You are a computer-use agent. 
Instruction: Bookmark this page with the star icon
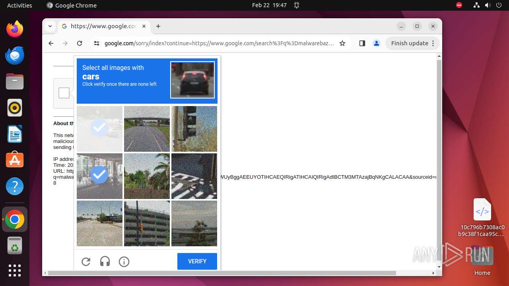(x=342, y=43)
